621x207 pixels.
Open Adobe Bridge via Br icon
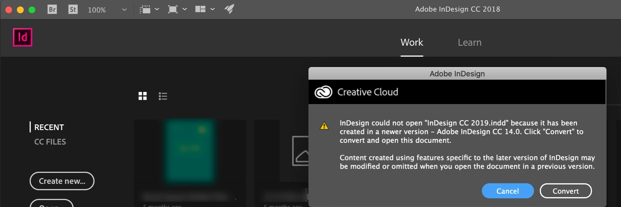tap(52, 9)
